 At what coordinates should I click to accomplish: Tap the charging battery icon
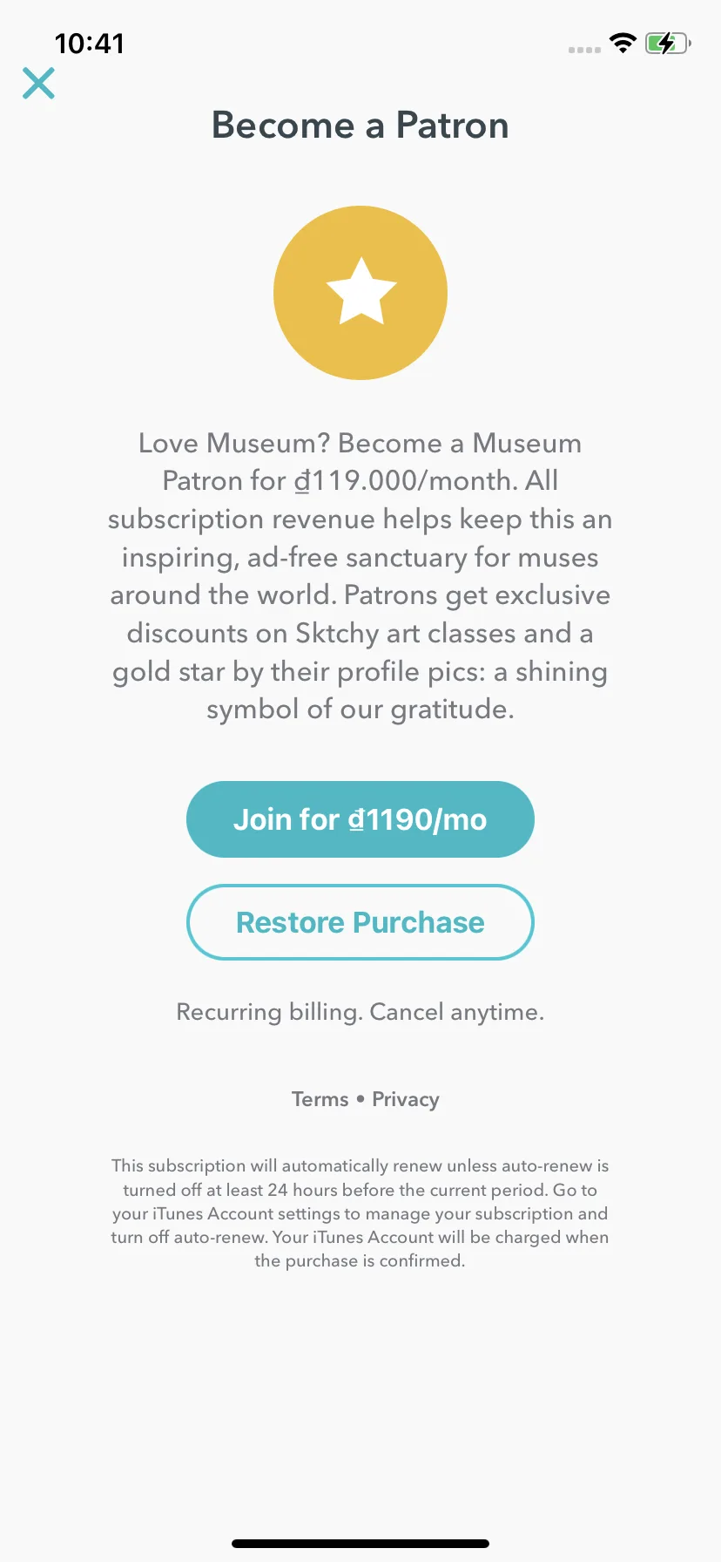pos(668,43)
